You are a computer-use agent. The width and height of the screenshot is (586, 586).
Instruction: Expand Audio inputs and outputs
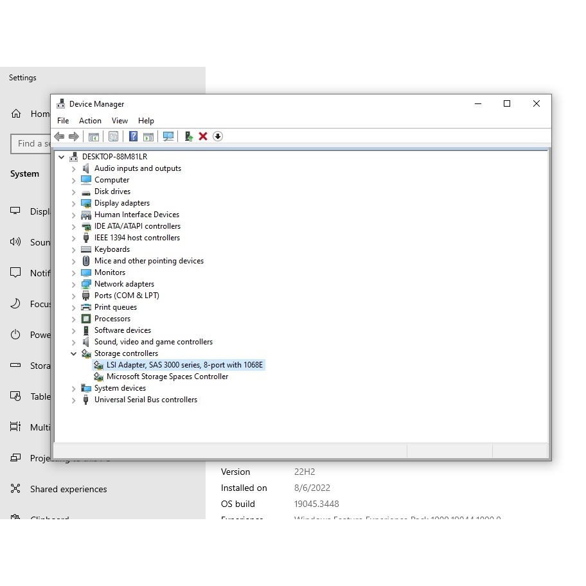[74, 169]
